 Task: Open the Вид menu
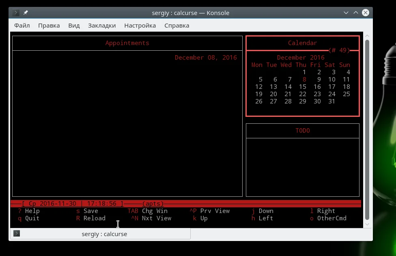pos(74,26)
